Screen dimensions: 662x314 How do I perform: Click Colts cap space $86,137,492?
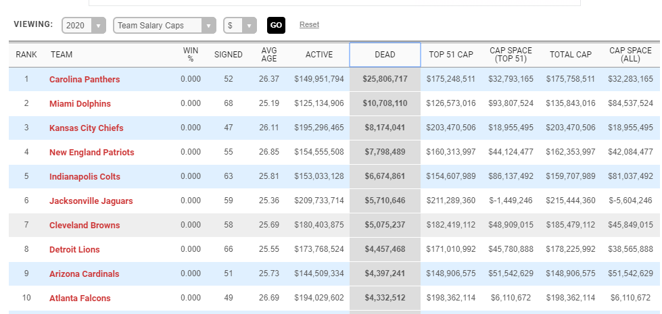coord(511,176)
